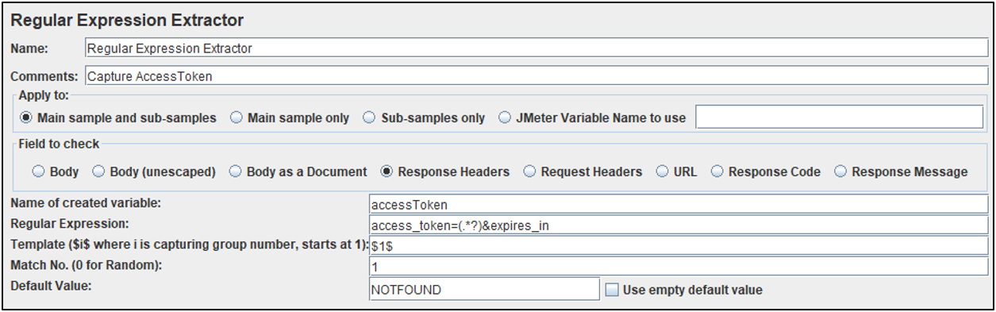Click the 'Name of created variable:' label
The image size is (996, 312).
(85, 202)
